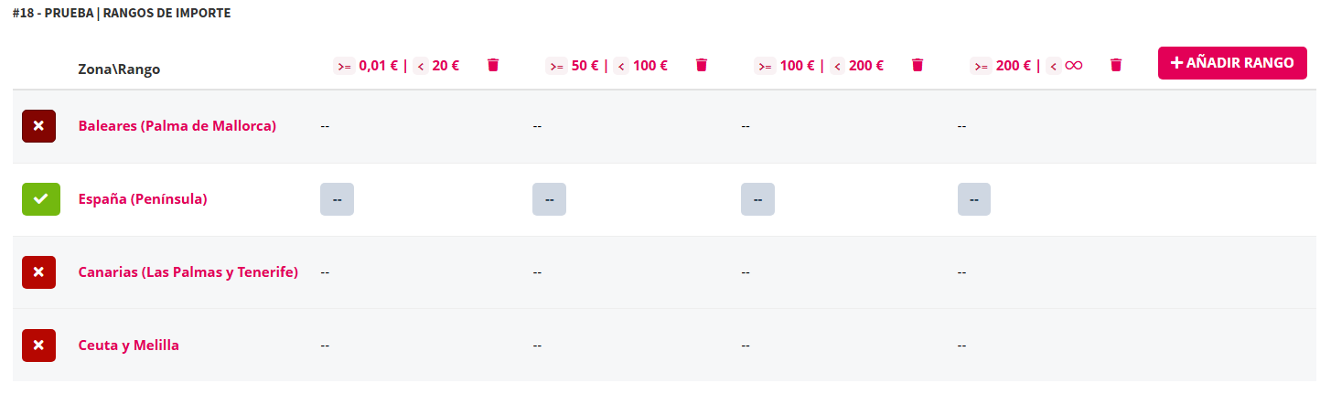Open the España (Península) zone link
This screenshot has width=1331, height=404.
click(x=143, y=199)
